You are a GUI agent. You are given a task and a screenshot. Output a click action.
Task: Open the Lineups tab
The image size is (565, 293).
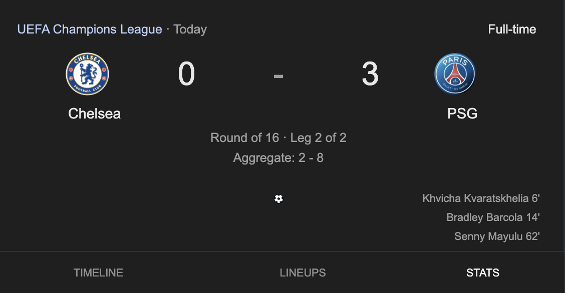[x=303, y=272]
